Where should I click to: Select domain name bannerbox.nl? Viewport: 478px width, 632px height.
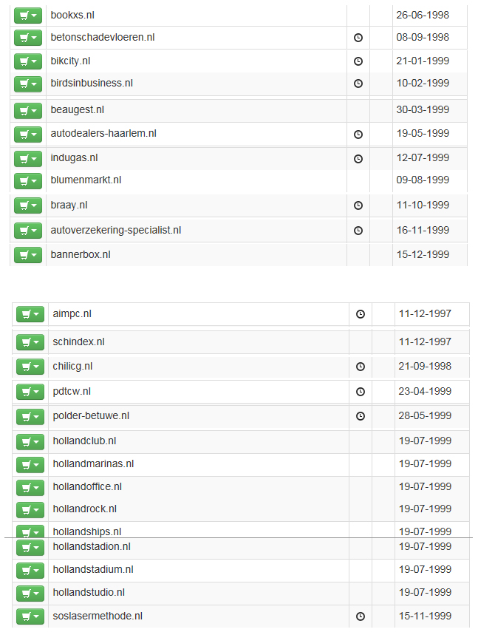[81, 255]
